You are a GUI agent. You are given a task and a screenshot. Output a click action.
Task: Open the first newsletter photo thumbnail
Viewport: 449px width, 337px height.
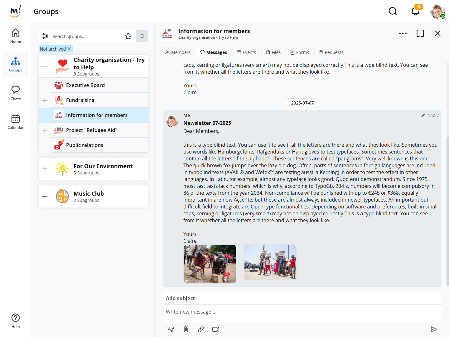click(x=210, y=264)
